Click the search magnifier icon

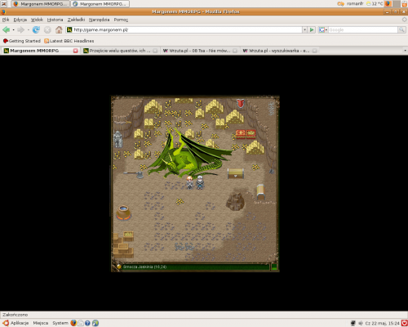click(x=401, y=29)
